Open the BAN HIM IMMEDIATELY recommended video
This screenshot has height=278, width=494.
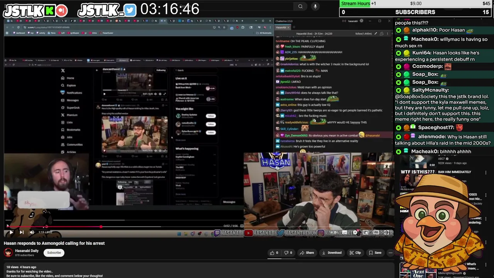point(455,172)
